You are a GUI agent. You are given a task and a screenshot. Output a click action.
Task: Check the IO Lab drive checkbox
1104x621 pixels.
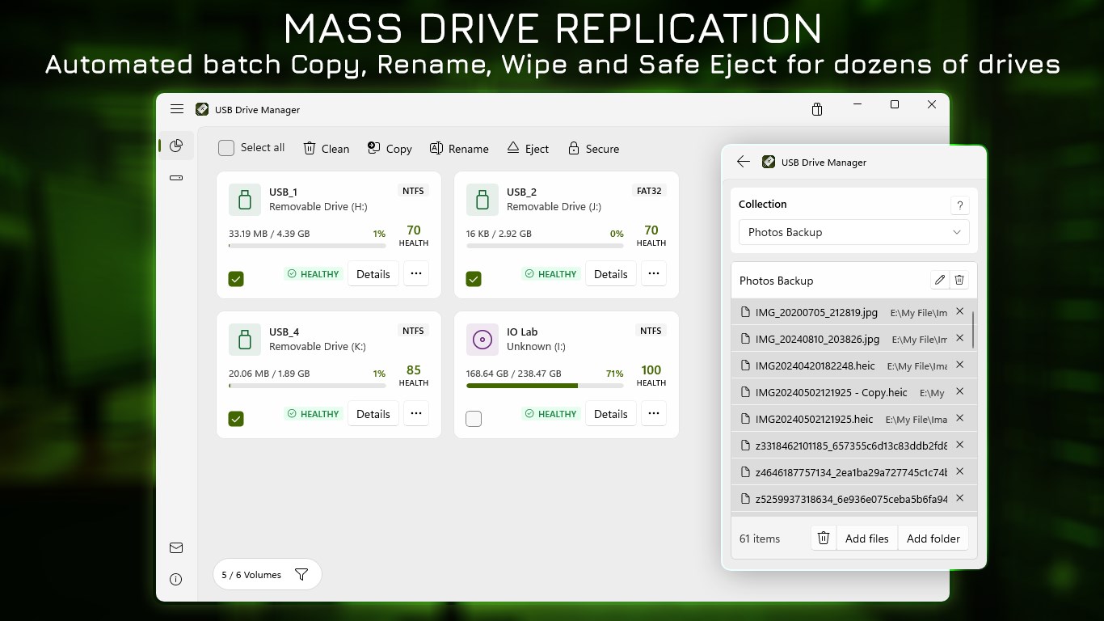474,419
